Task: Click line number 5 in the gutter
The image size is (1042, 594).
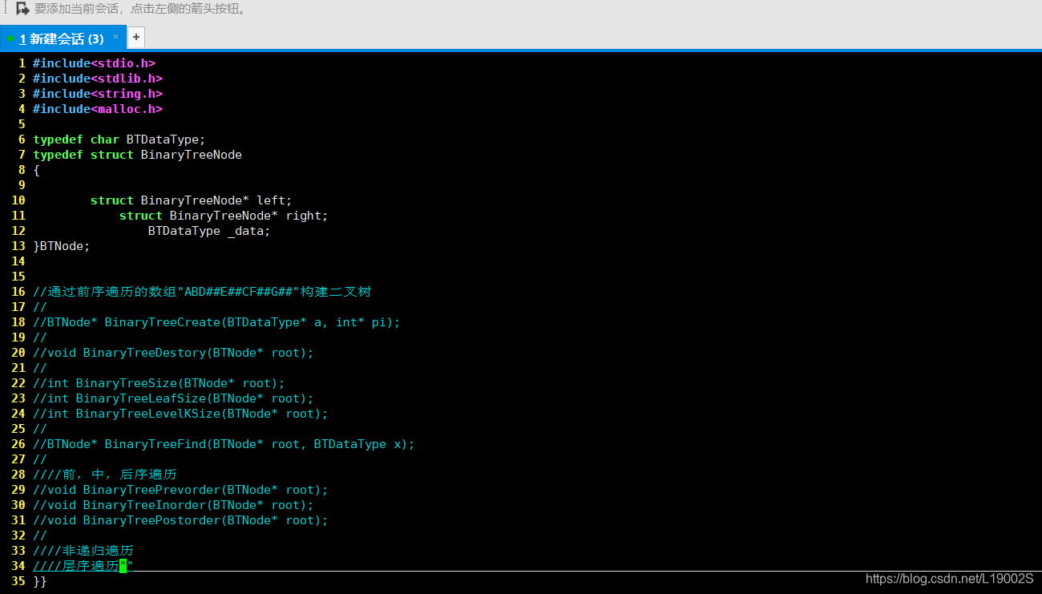Action: tap(22, 124)
